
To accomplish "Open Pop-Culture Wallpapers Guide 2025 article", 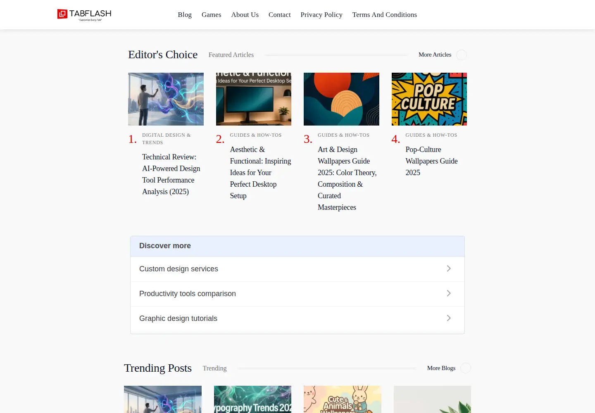I will tap(431, 161).
